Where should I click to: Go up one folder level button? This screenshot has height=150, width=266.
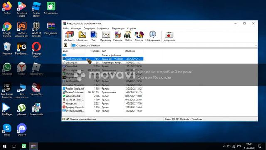[66, 45]
